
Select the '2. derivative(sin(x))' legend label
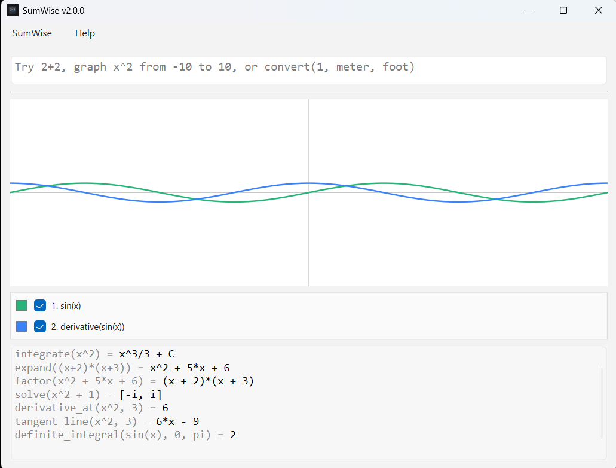pos(88,326)
